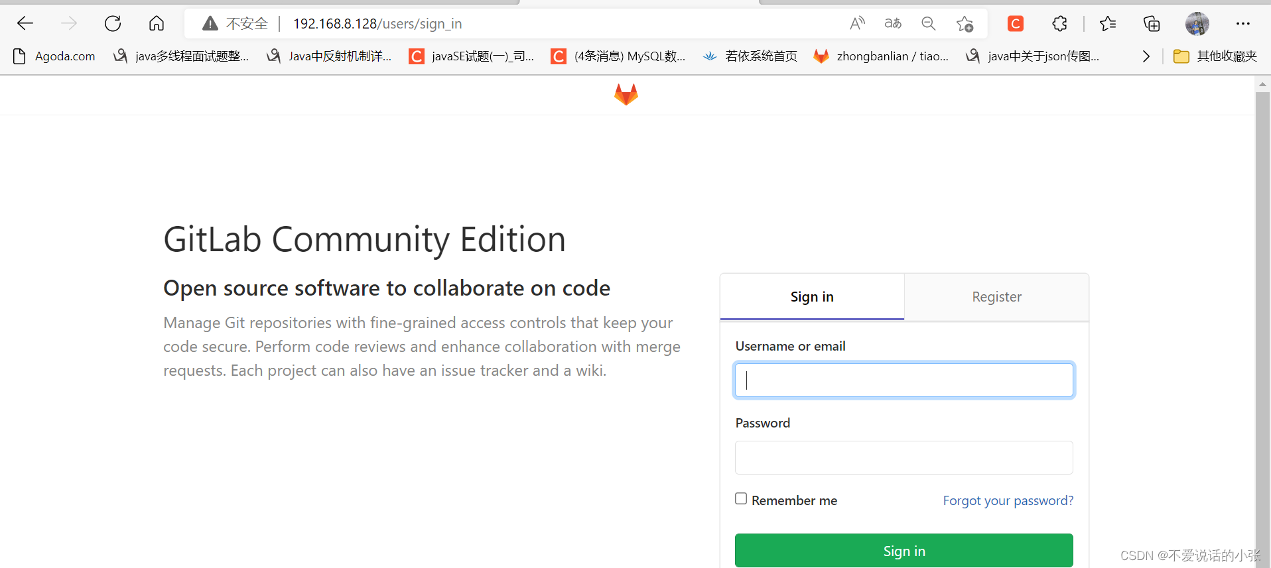This screenshot has height=568, width=1271.
Task: Open the browser home page icon
Action: click(x=157, y=24)
